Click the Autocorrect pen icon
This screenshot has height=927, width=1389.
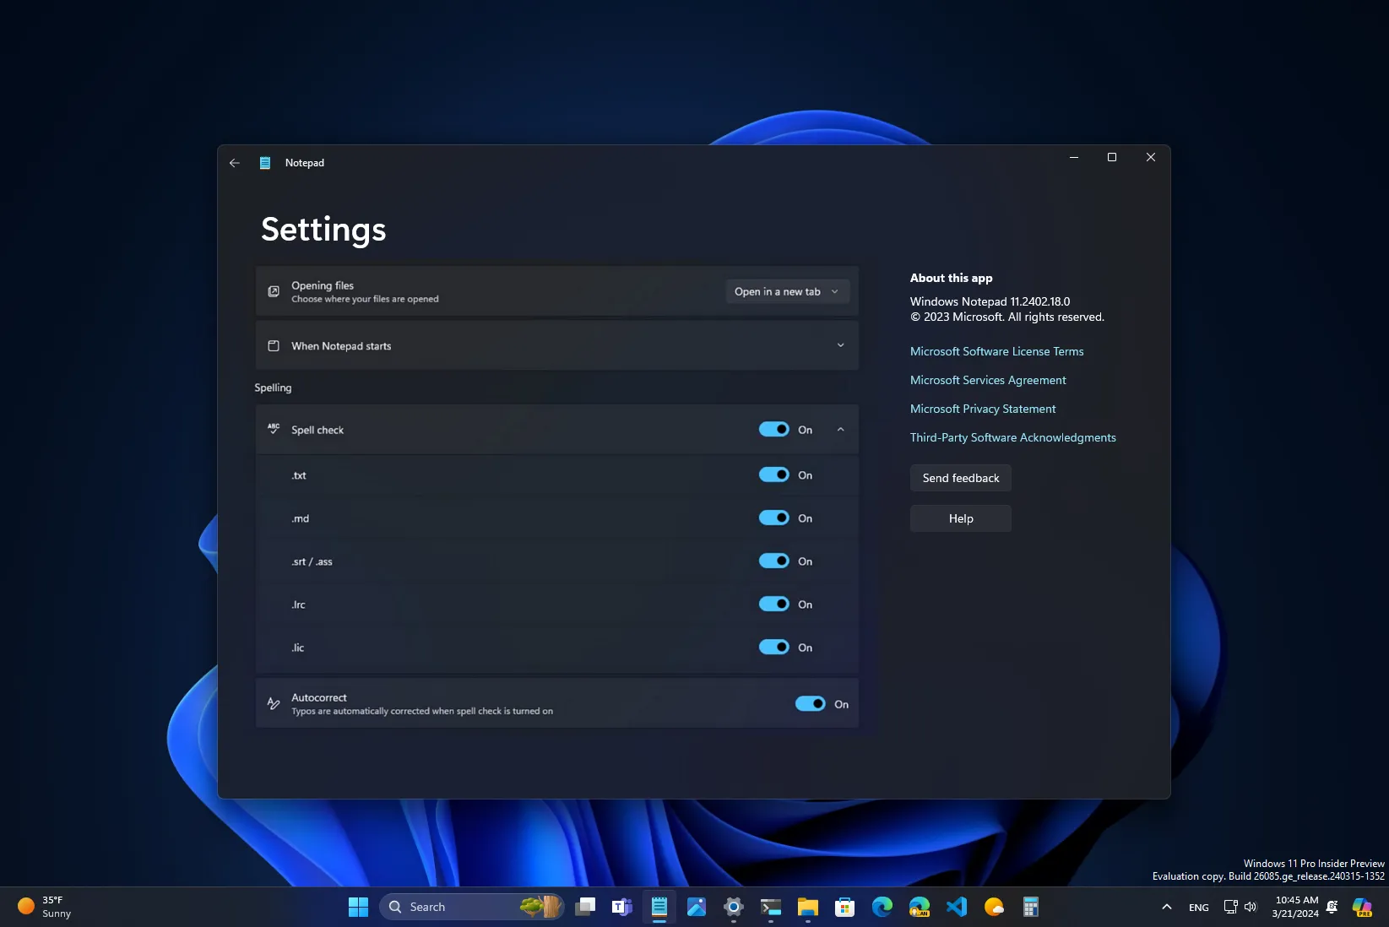274,703
